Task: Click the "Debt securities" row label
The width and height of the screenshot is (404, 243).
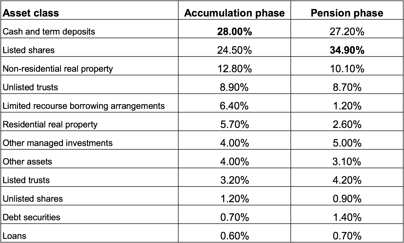Action: pyautogui.click(x=31, y=217)
